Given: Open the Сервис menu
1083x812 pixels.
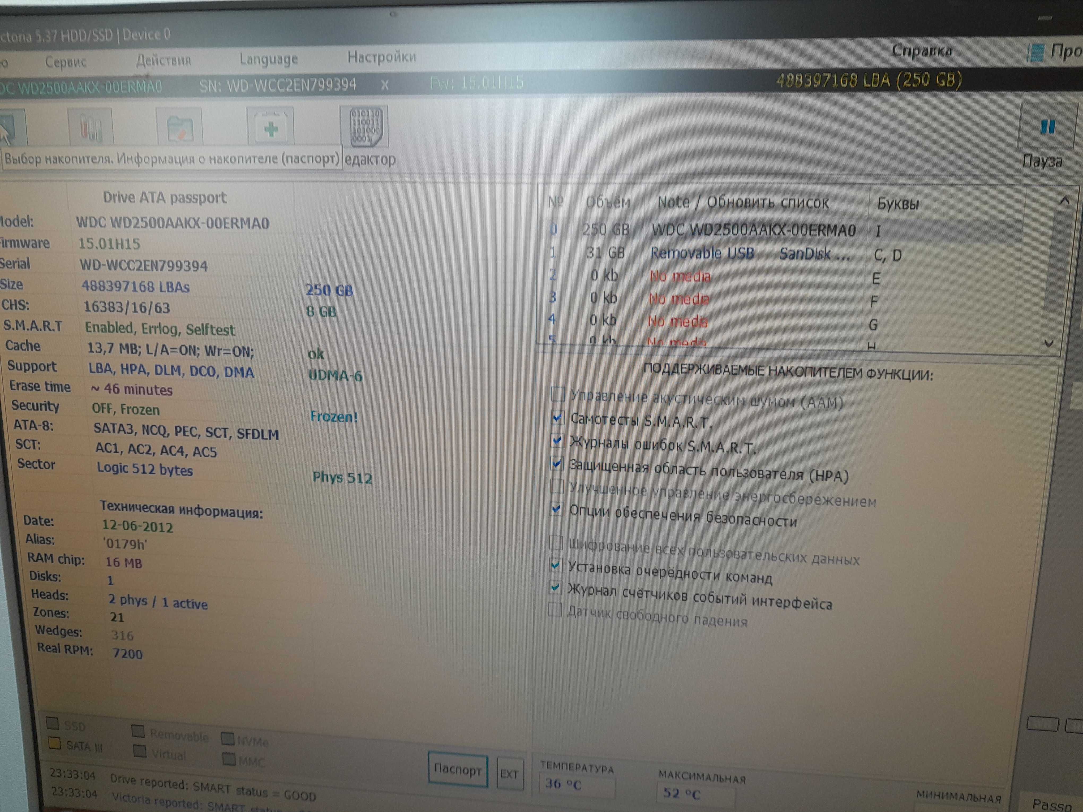Looking at the screenshot, I should (66, 62).
